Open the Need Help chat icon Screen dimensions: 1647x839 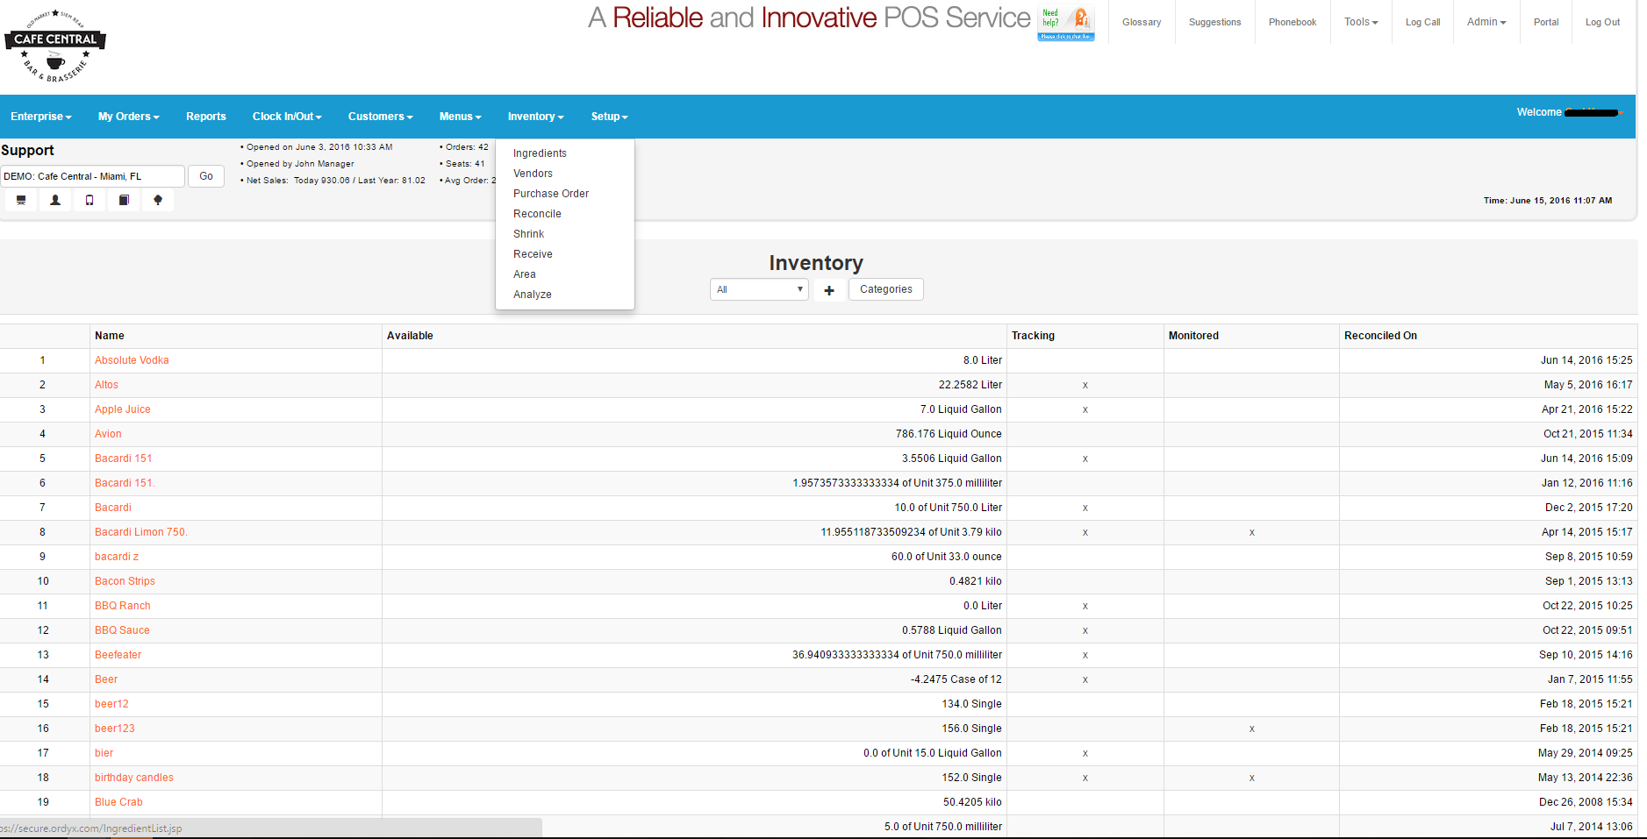click(x=1066, y=23)
